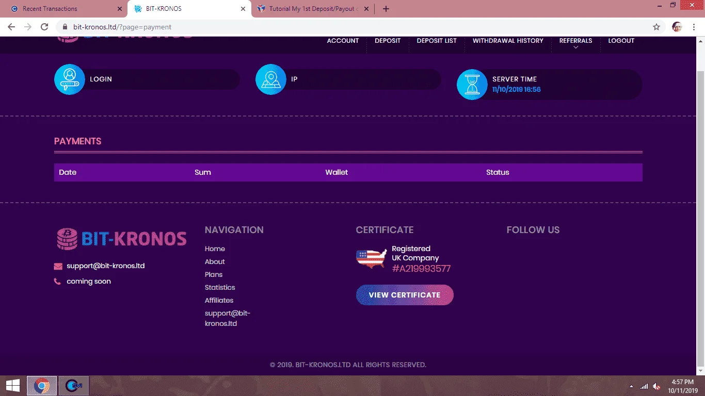Open the Windows Start menu
The width and height of the screenshot is (705, 396).
coord(12,386)
